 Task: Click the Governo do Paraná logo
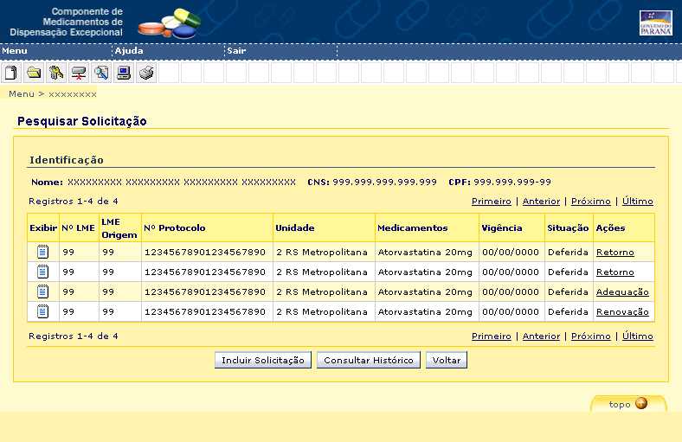click(x=655, y=23)
